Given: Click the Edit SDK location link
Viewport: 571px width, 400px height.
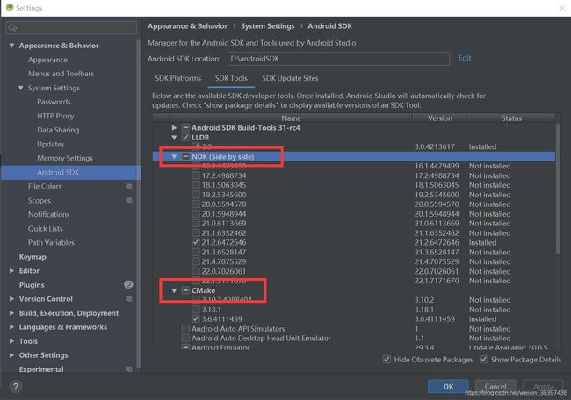Looking at the screenshot, I should pos(465,58).
